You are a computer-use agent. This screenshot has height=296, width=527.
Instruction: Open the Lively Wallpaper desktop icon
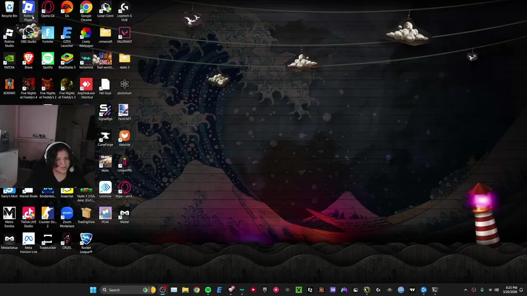86,37
